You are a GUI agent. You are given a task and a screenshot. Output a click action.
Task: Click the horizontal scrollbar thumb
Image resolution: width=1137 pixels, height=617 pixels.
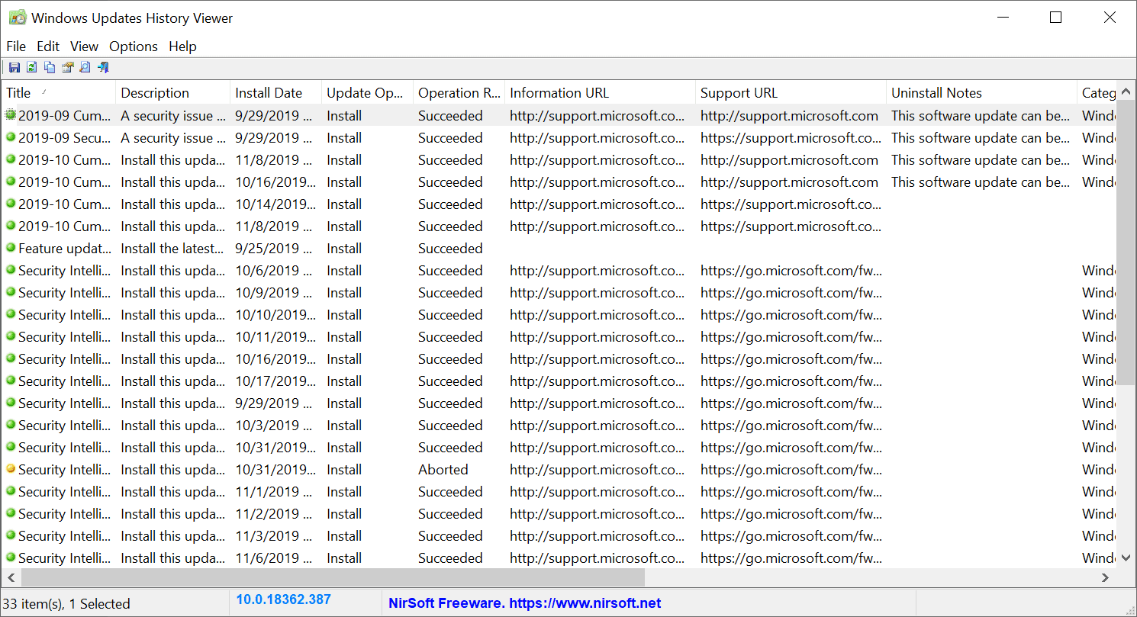pyautogui.click(x=333, y=577)
